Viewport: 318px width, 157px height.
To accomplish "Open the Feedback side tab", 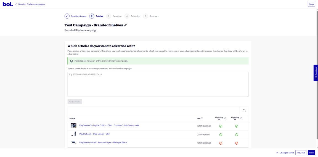I will pos(316,73).
